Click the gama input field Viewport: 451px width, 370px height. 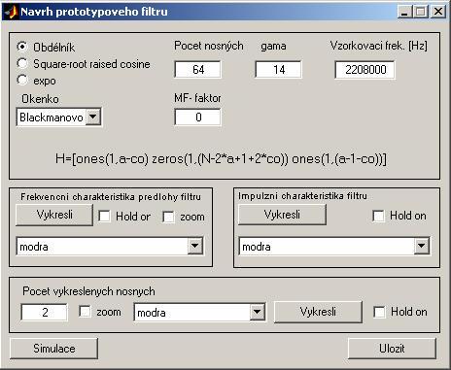[x=278, y=70]
